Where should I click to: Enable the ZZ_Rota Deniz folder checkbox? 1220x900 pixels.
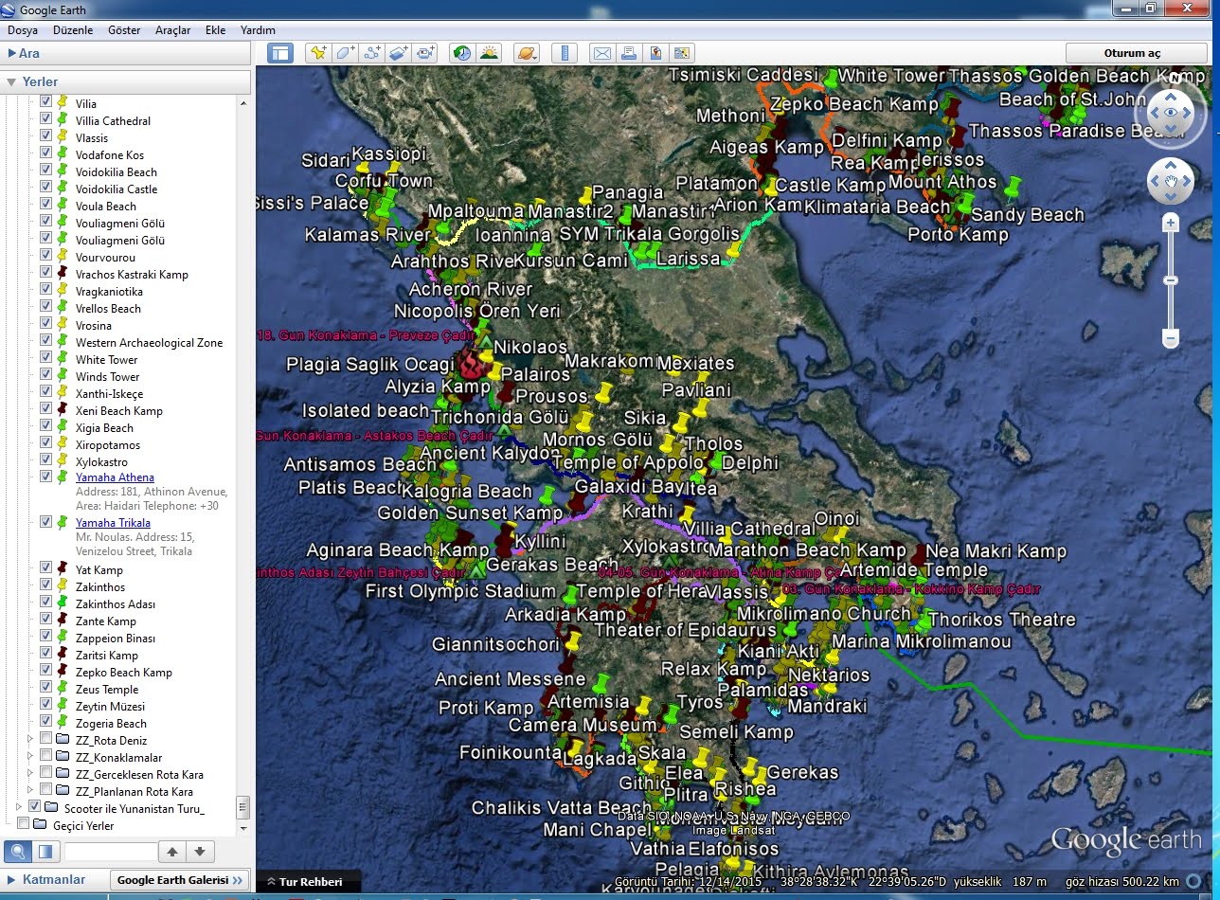pyautogui.click(x=45, y=739)
